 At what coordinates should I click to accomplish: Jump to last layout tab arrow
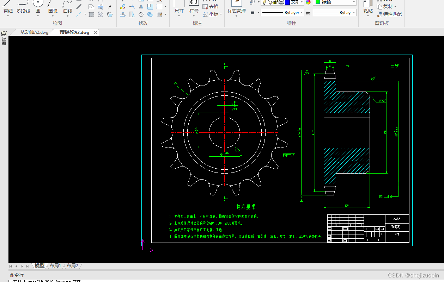pyautogui.click(x=28, y=266)
